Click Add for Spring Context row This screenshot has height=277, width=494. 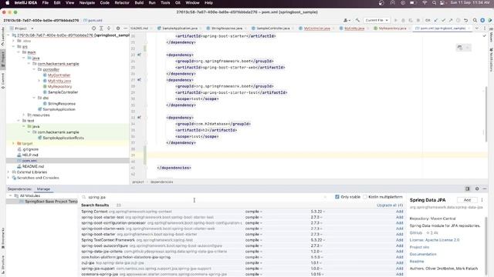(400, 212)
